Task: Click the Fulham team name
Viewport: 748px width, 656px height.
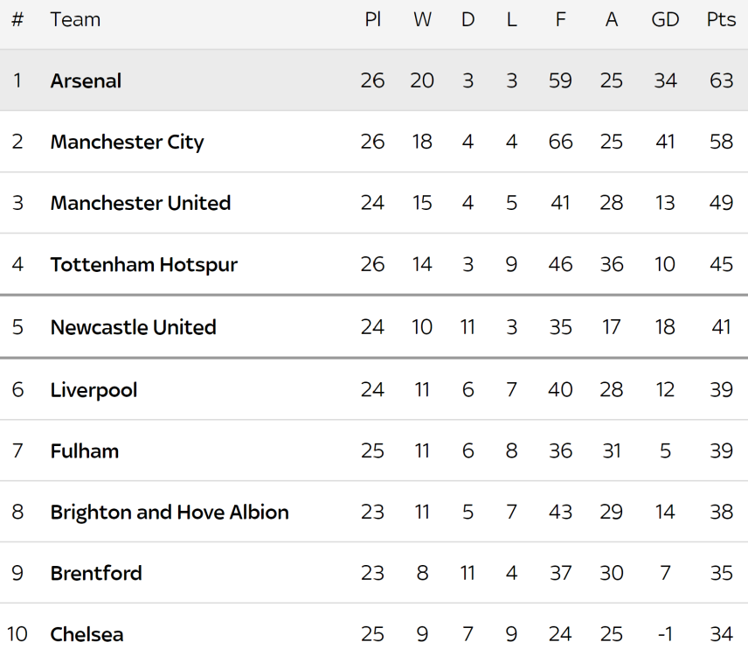Action: tap(85, 450)
